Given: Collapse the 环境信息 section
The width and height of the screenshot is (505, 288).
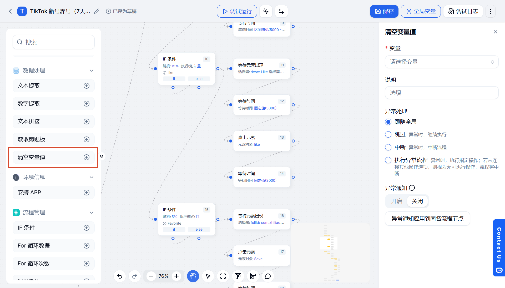Looking at the screenshot, I should pyautogui.click(x=92, y=177).
